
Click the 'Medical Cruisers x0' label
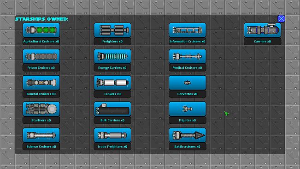click(x=188, y=67)
